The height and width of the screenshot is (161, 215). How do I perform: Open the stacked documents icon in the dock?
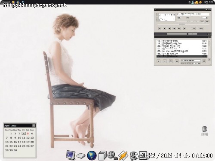click(102, 155)
